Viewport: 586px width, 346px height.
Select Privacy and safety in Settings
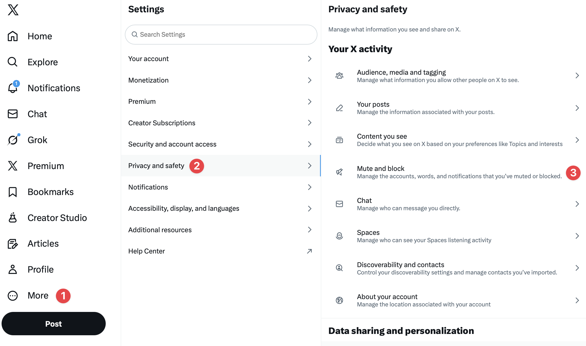156,166
